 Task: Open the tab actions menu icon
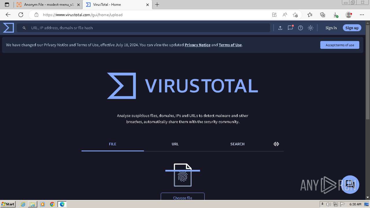click(x=7, y=5)
